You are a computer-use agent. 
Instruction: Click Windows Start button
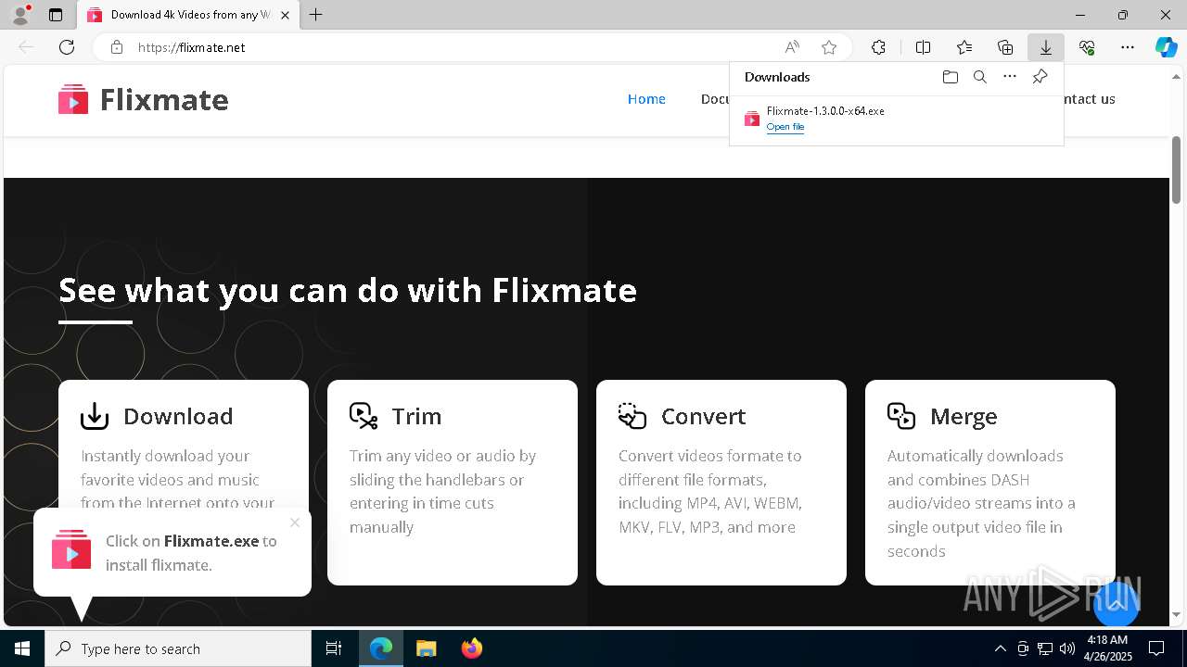point(22,648)
